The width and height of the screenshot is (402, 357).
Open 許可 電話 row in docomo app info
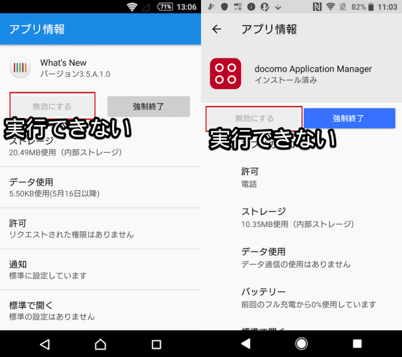pos(301,177)
